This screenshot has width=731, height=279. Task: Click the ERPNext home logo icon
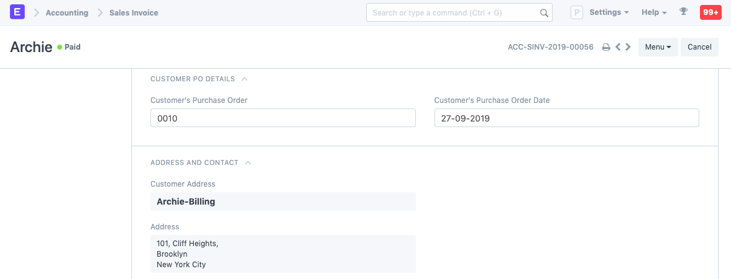pyautogui.click(x=17, y=12)
